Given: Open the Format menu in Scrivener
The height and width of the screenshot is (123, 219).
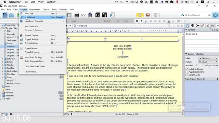Looking at the screenshot, I should pyautogui.click(x=46, y=10).
